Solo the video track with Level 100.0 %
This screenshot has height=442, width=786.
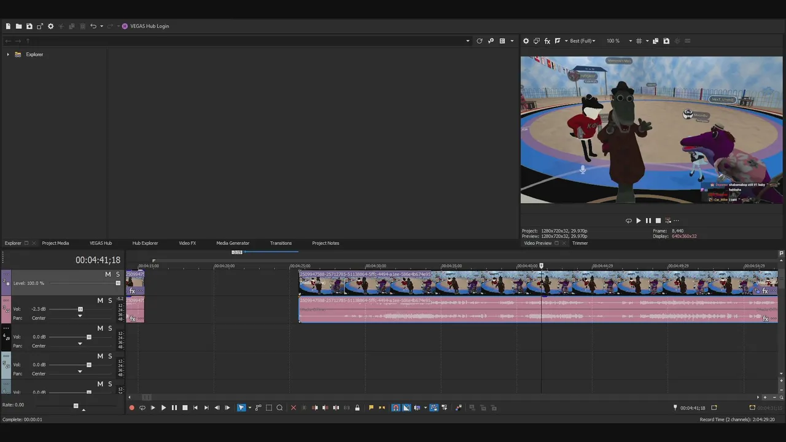[118, 274]
